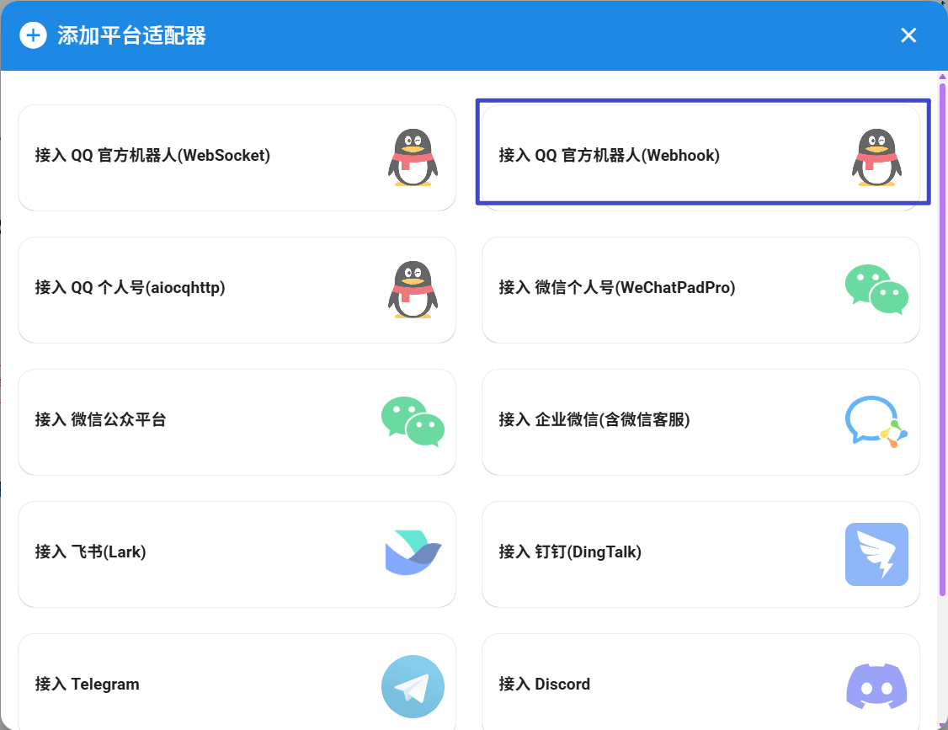Click the Lark bird logo icon
The height and width of the screenshot is (730, 948).
[413, 553]
